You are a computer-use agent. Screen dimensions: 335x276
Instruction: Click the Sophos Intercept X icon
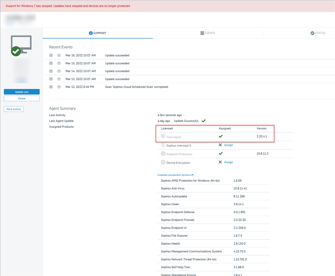click(x=163, y=145)
